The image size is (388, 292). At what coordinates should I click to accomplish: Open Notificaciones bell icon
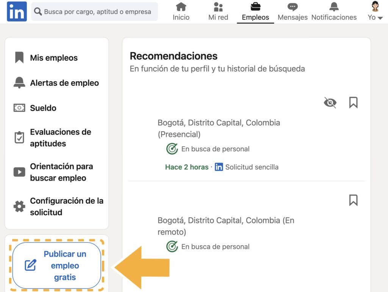click(x=334, y=7)
